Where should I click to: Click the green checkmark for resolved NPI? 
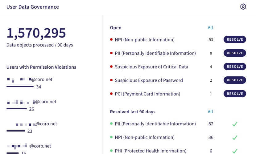[235, 138]
